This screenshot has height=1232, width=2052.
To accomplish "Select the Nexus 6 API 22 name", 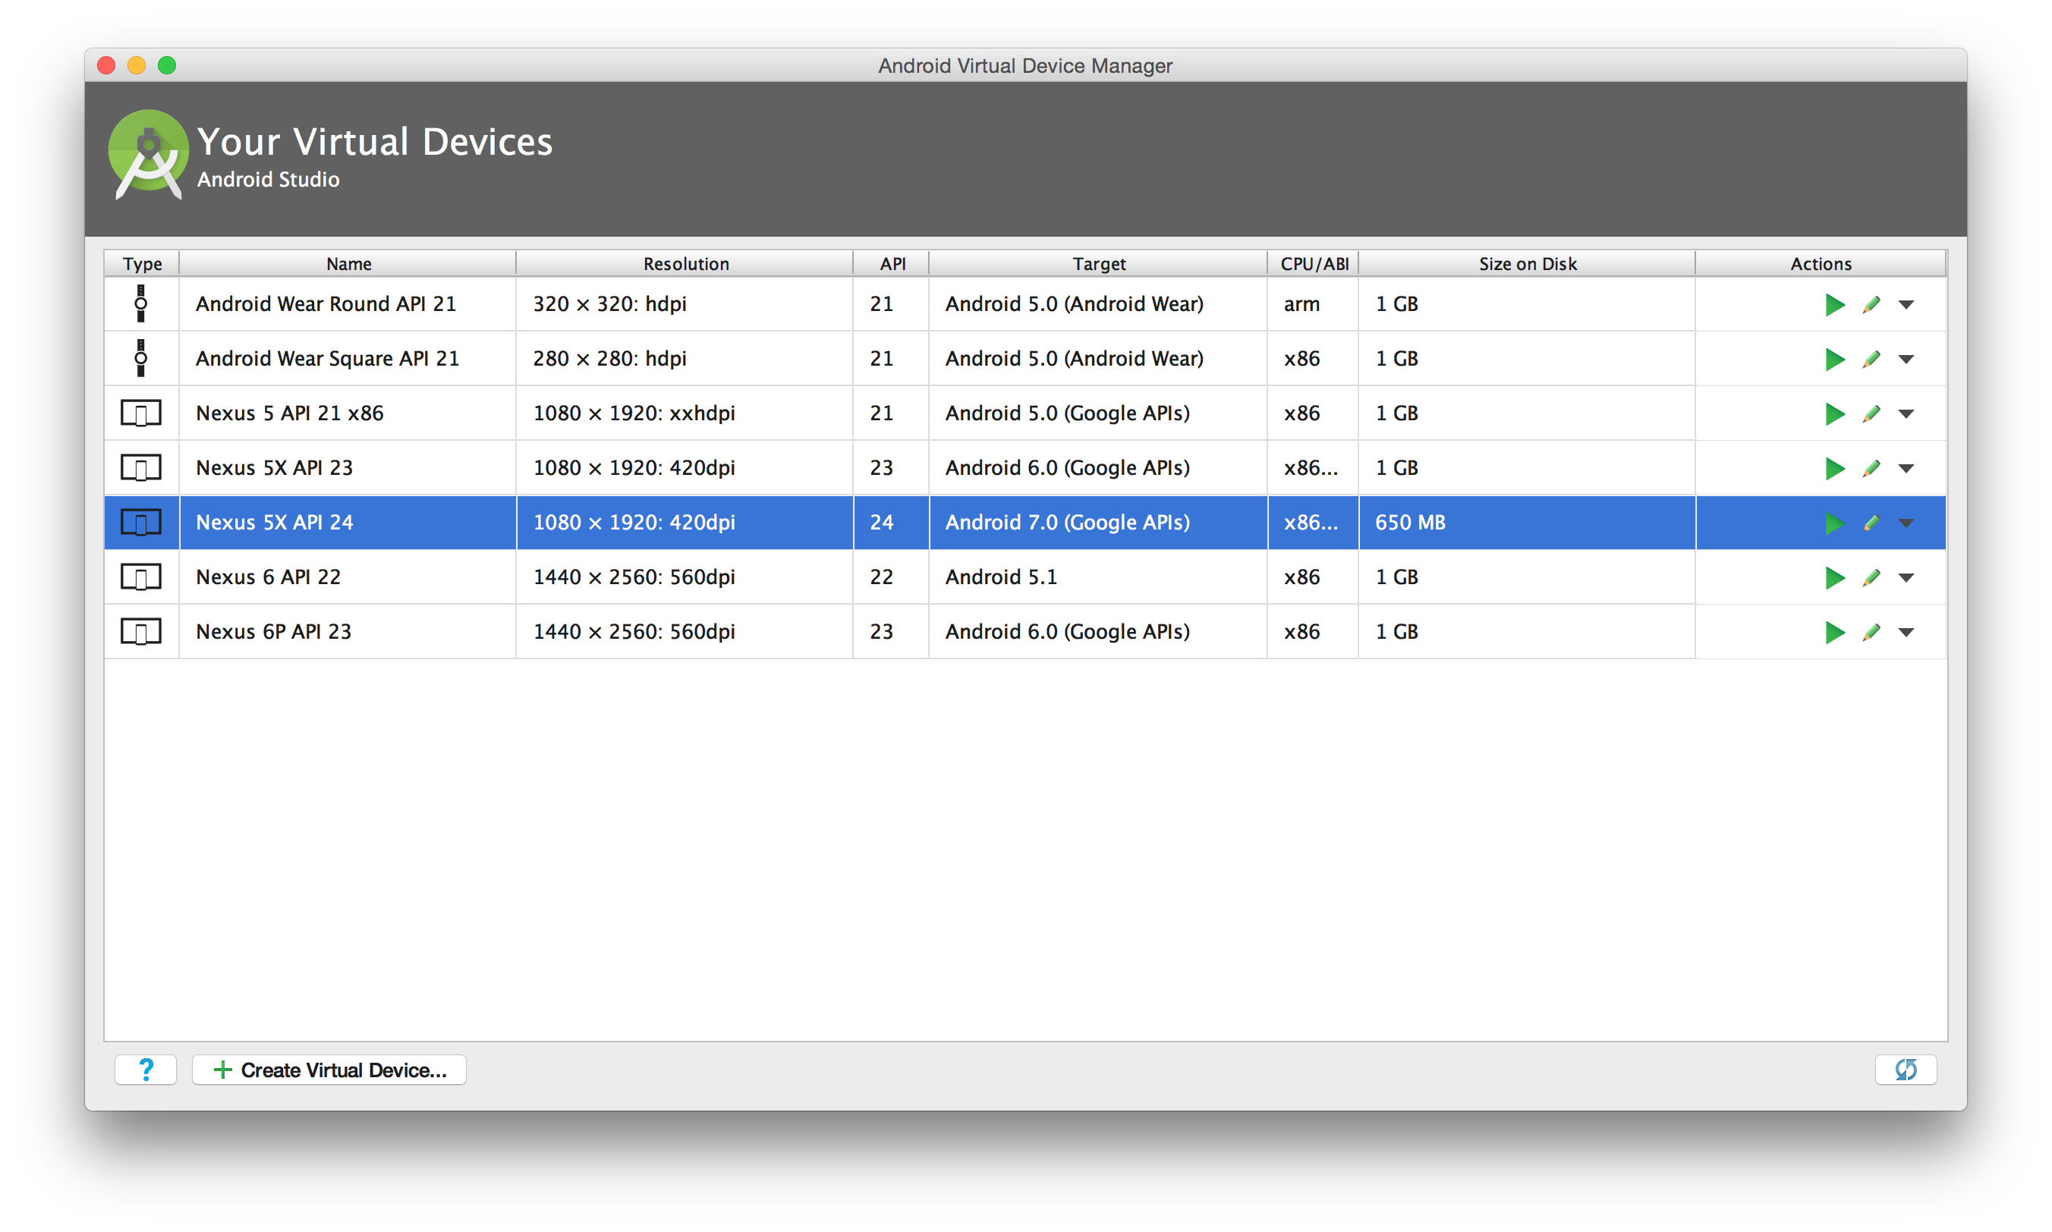I will pyautogui.click(x=268, y=577).
